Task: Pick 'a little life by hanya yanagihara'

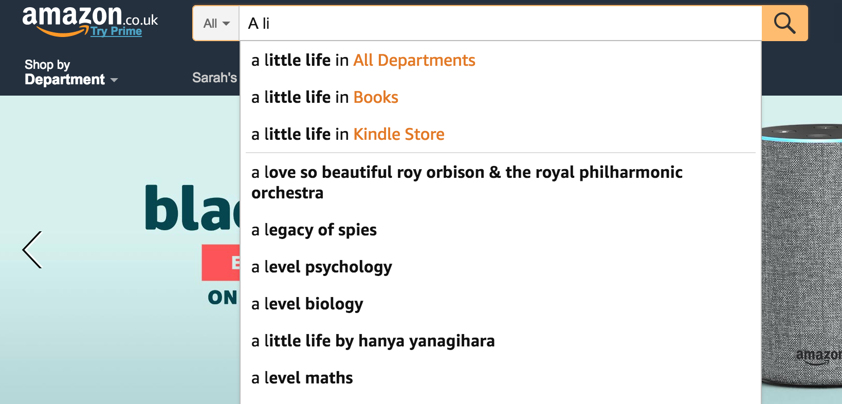Action: [x=500, y=341]
